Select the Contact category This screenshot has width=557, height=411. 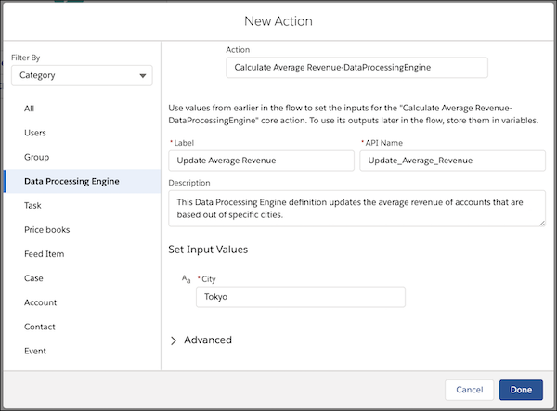coord(39,327)
